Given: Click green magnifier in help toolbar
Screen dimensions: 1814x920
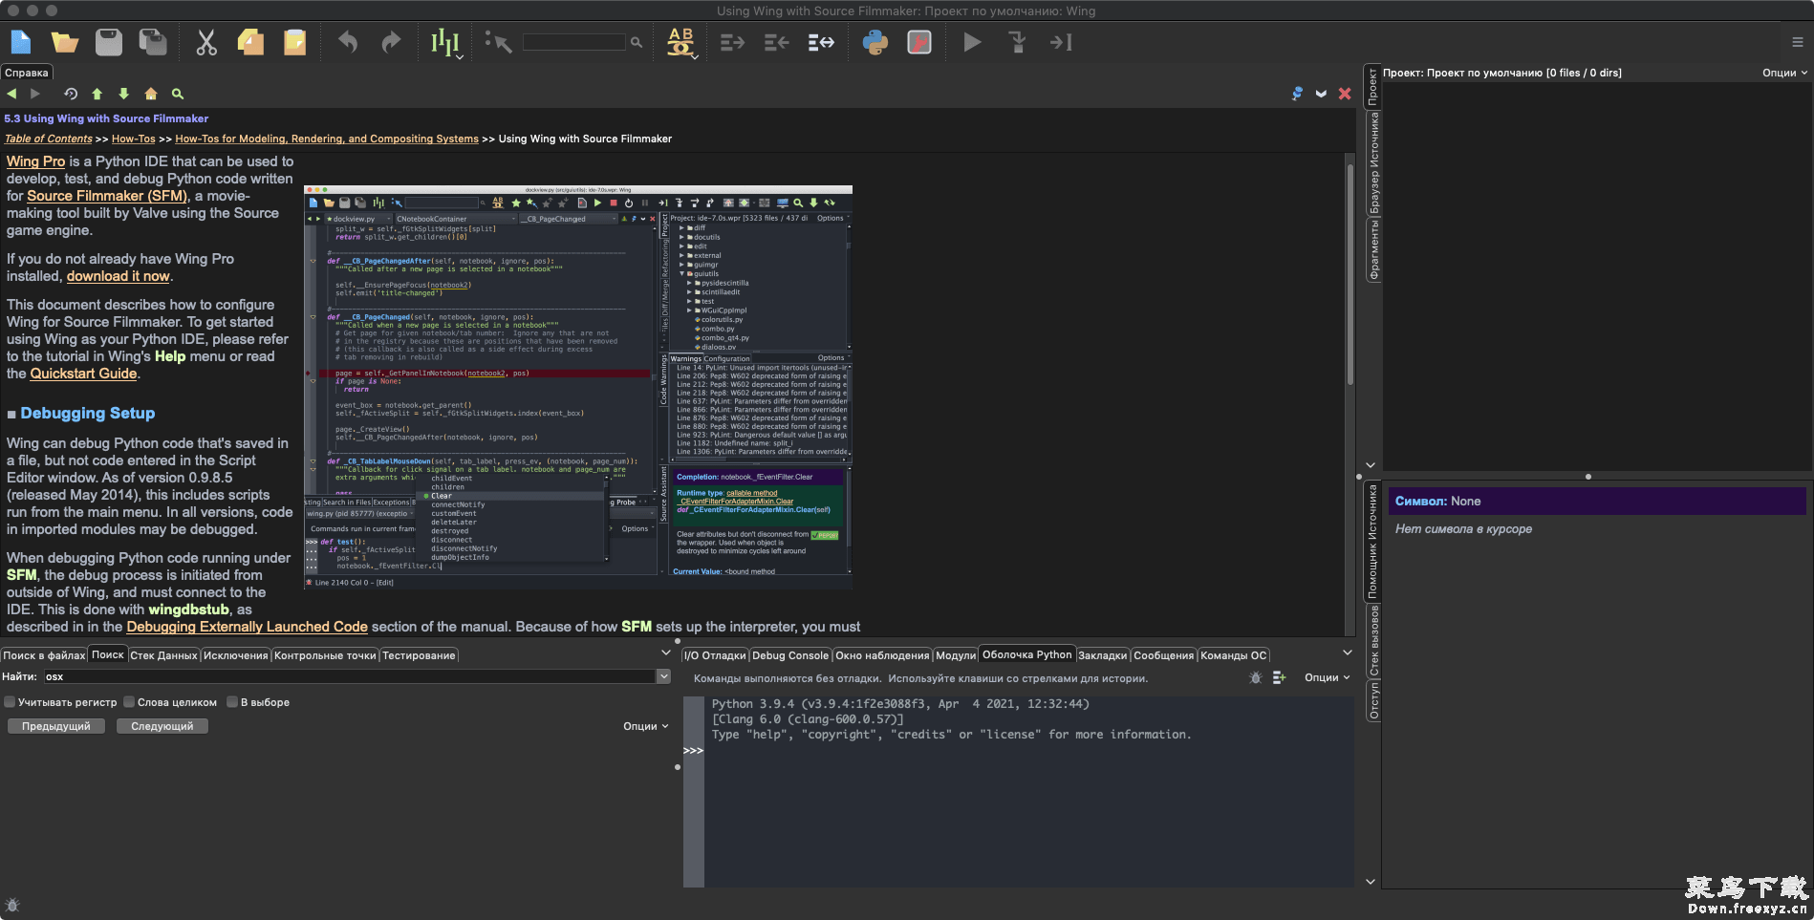Looking at the screenshot, I should click(177, 94).
